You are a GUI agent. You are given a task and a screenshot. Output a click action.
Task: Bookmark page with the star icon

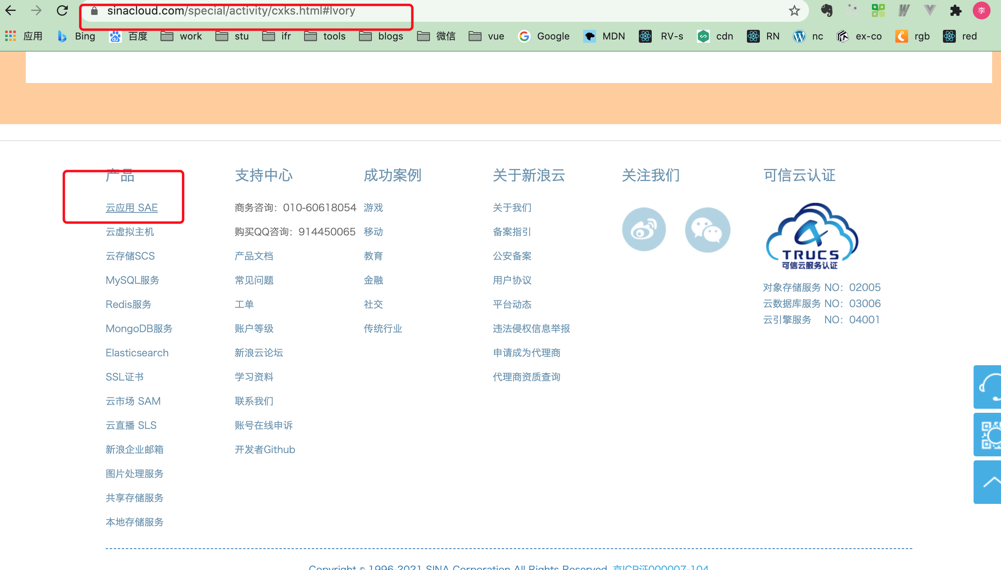794,10
